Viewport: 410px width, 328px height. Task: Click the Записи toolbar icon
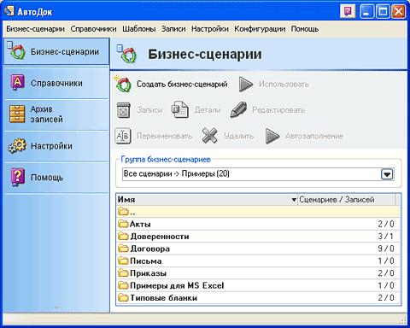[x=124, y=110]
